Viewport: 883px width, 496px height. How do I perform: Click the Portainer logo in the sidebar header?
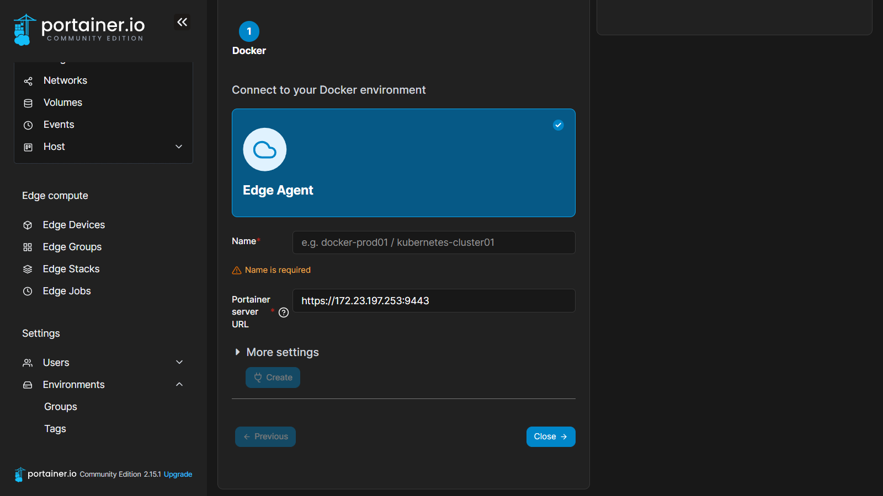(79, 29)
